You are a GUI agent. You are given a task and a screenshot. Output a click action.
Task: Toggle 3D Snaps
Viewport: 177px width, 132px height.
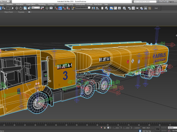click(56, 8)
